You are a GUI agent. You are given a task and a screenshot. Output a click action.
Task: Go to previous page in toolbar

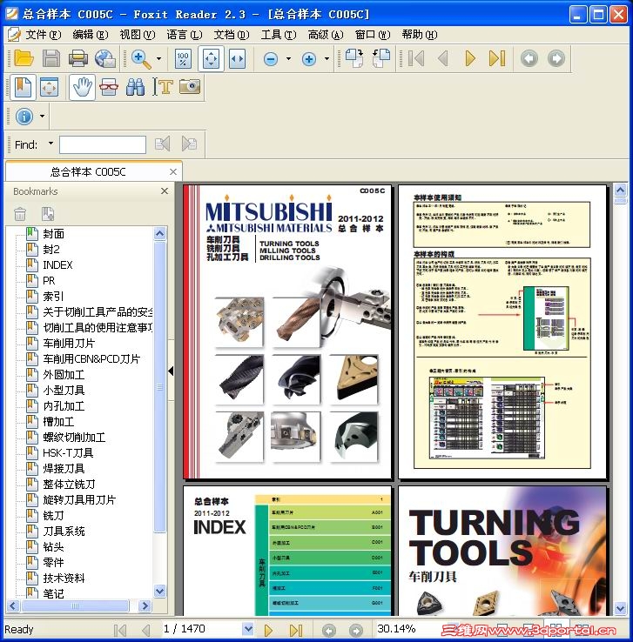coord(443,58)
